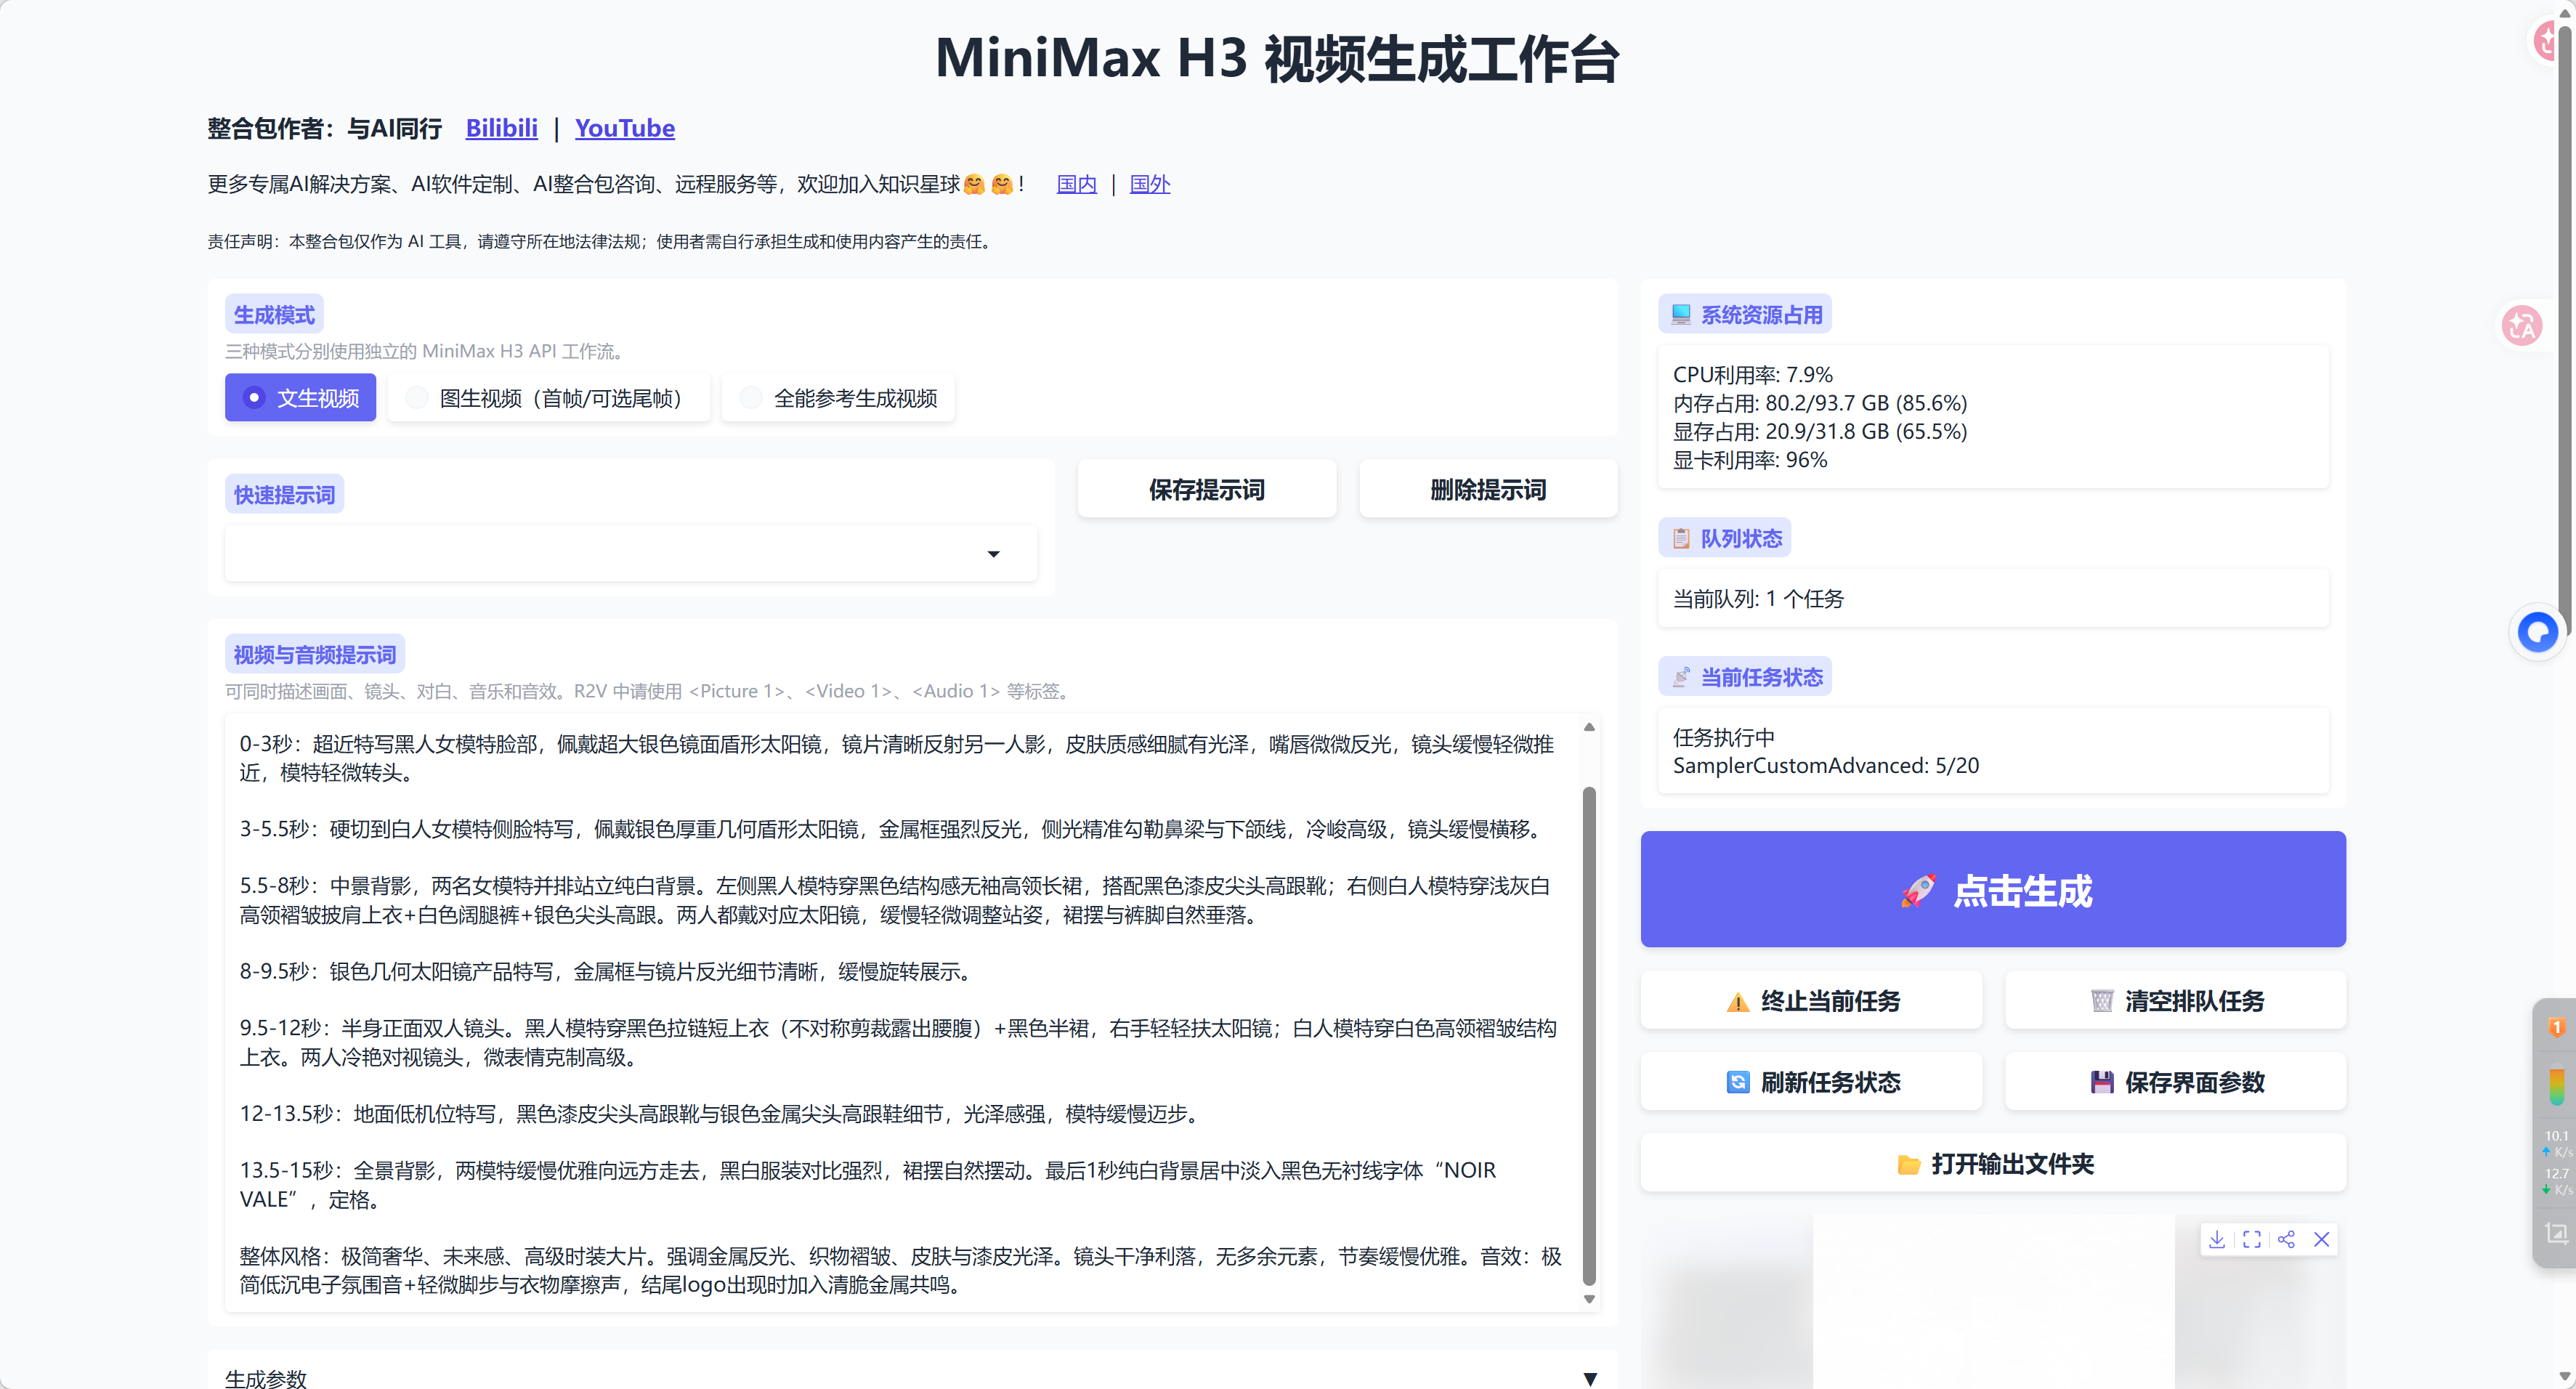Open the output preview in fullscreen

pyautogui.click(x=2252, y=1239)
